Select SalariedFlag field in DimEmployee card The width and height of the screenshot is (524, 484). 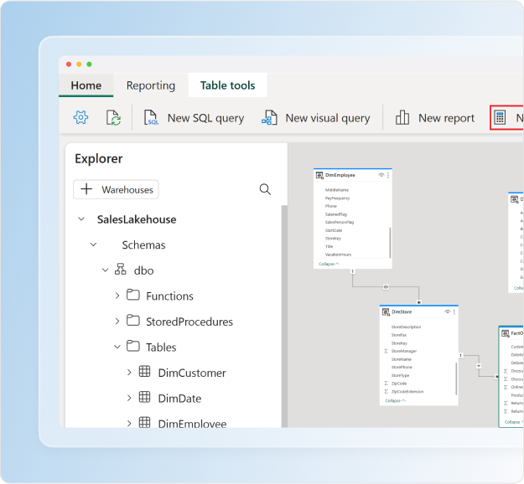tap(336, 214)
